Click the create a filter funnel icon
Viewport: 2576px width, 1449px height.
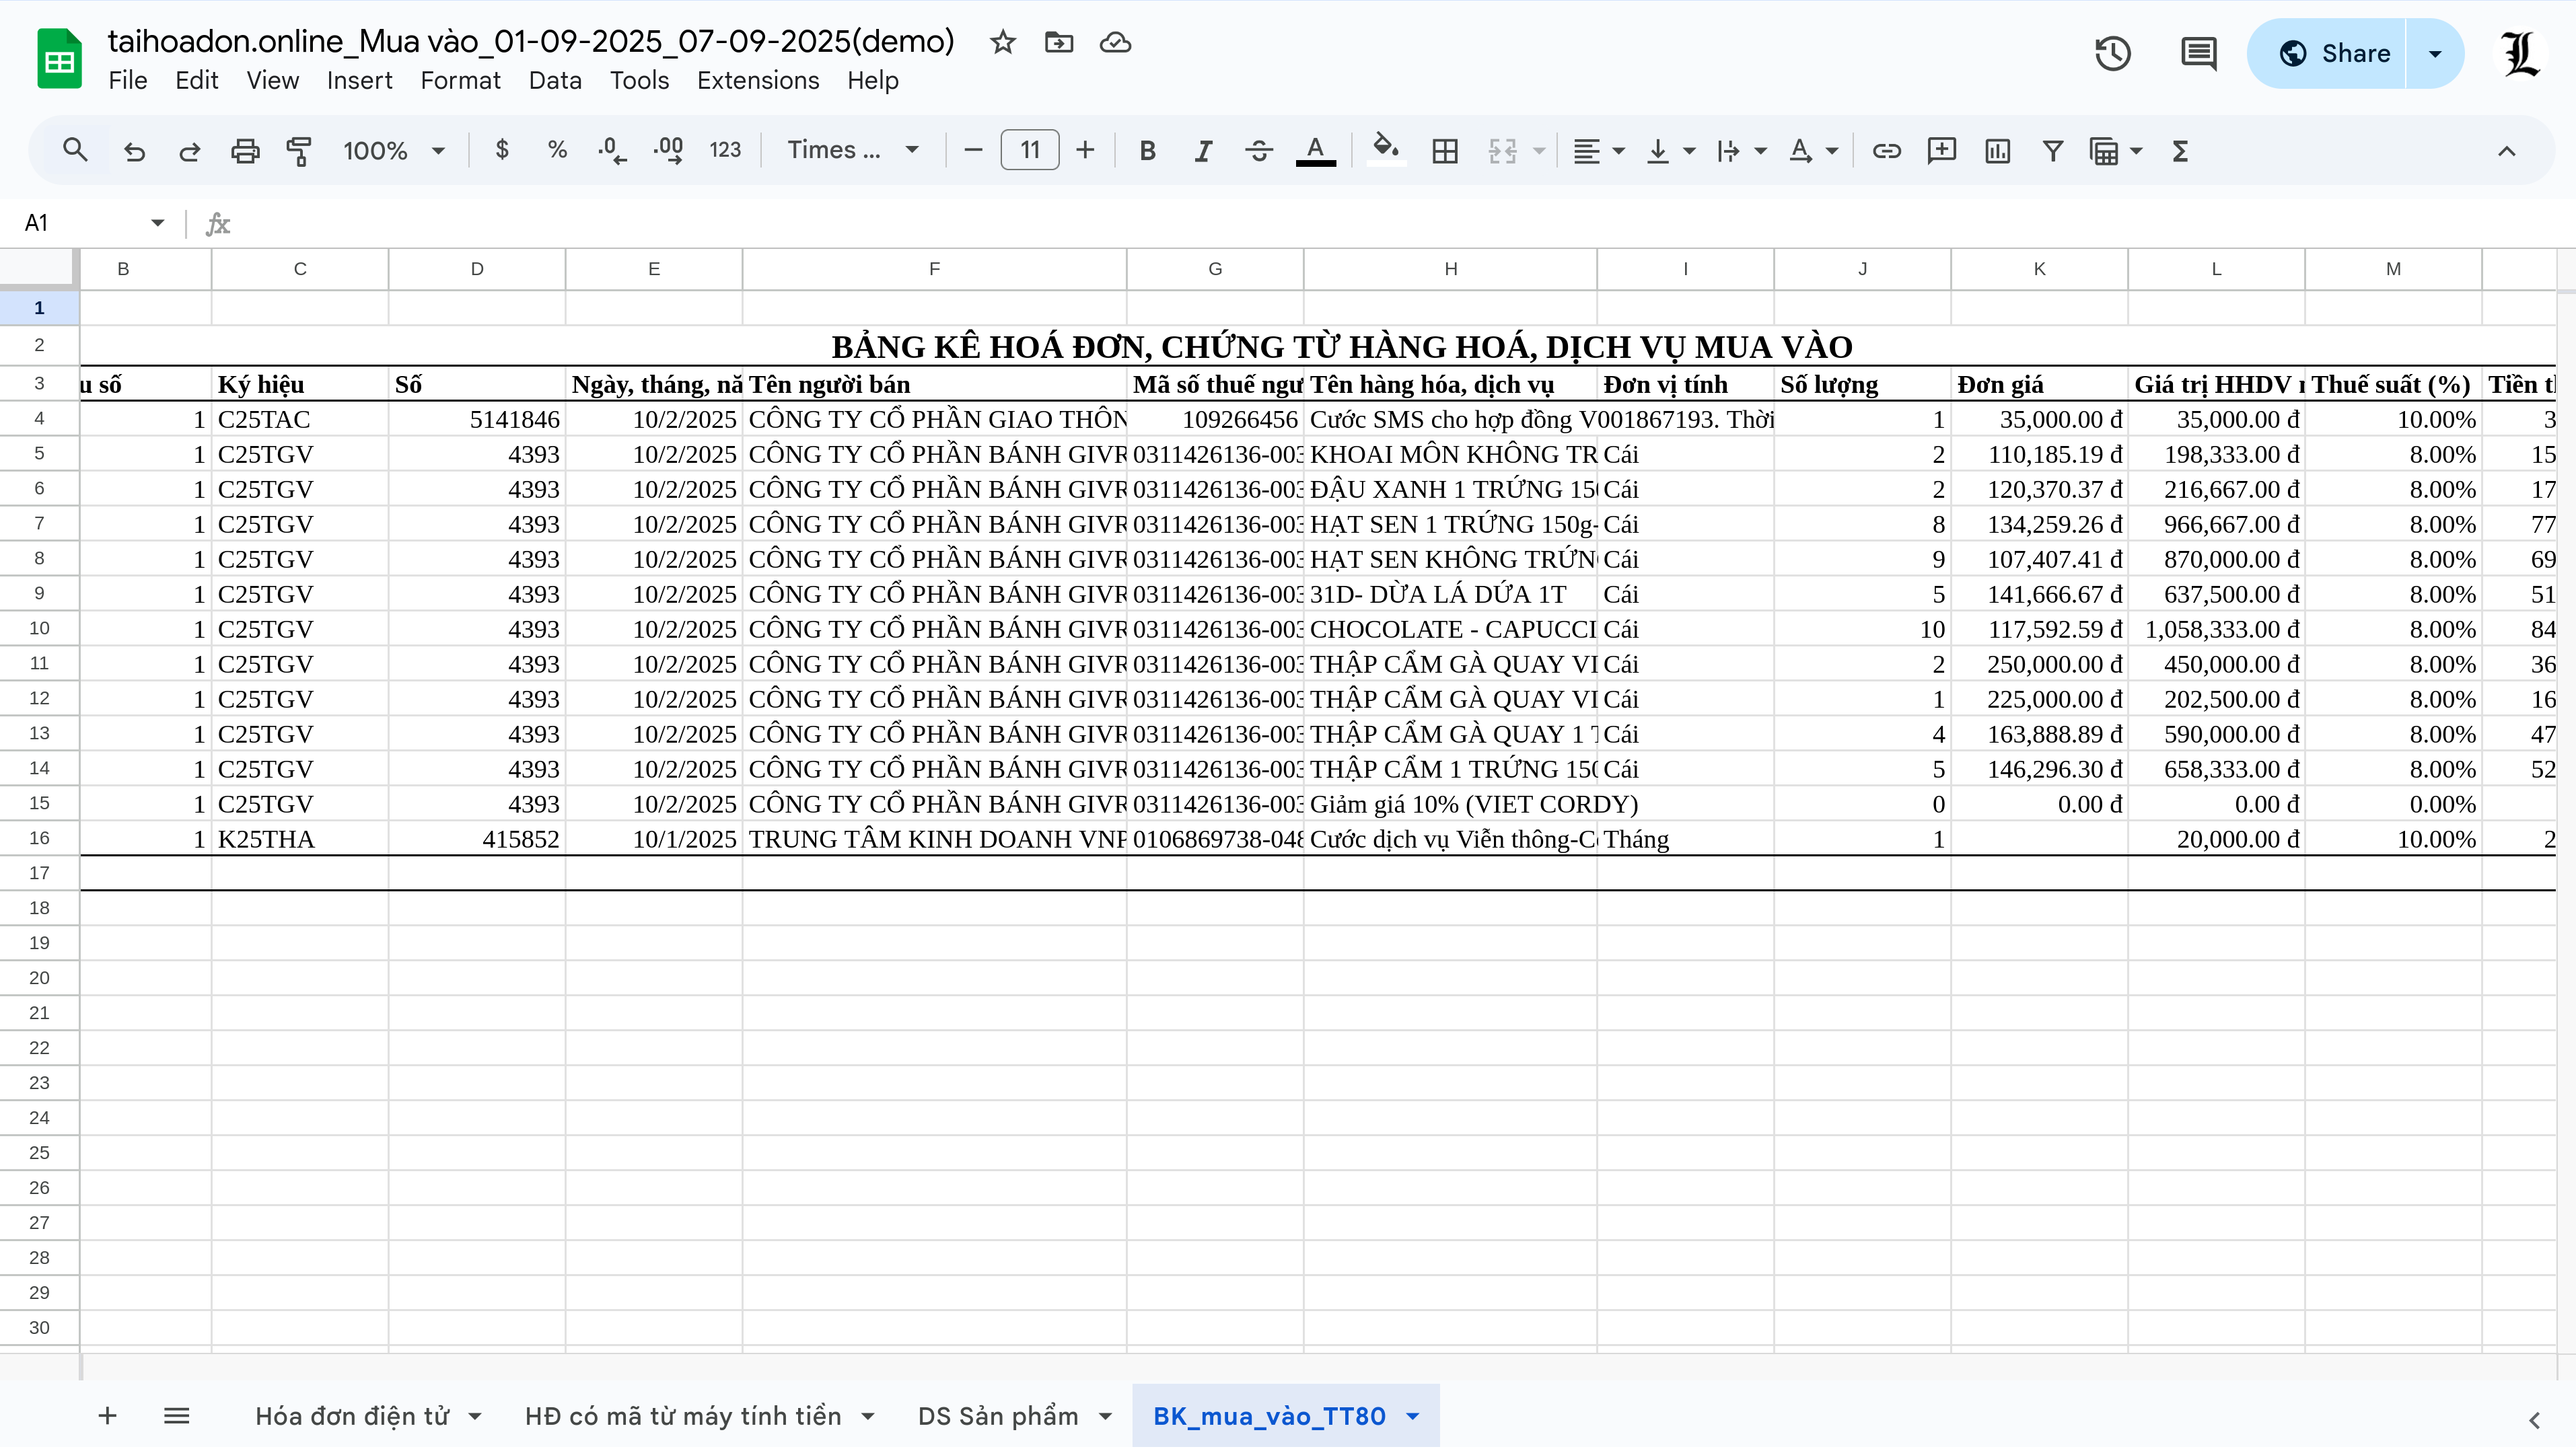coord(2052,151)
